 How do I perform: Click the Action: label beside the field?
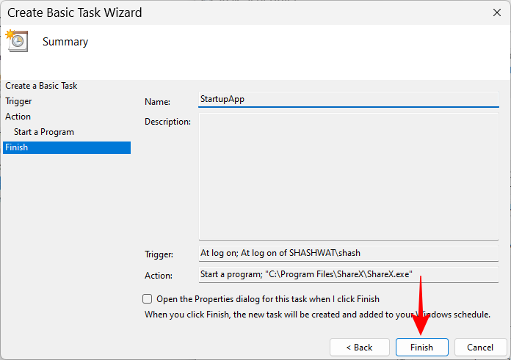click(x=159, y=276)
